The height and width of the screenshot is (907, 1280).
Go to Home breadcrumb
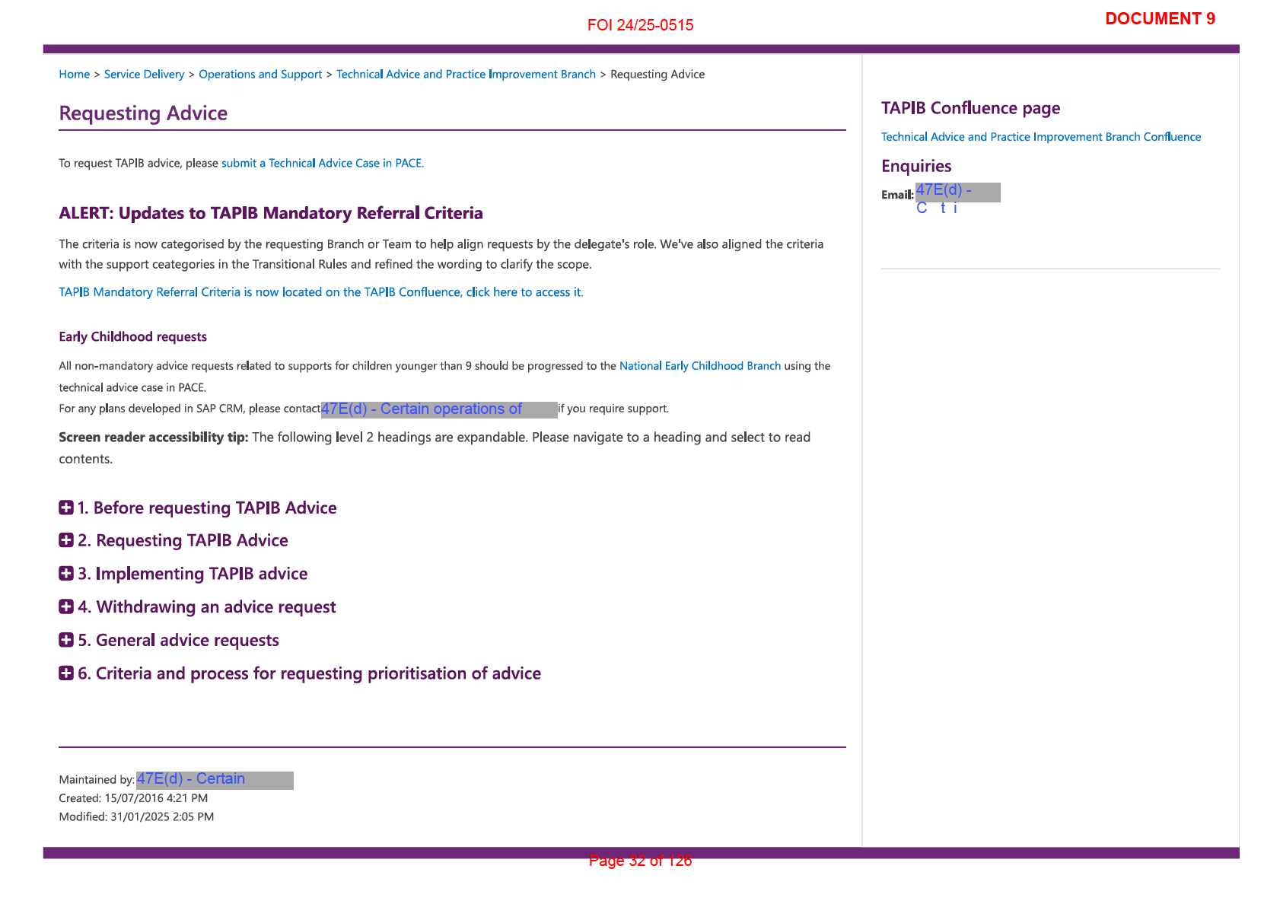pyautogui.click(x=74, y=74)
